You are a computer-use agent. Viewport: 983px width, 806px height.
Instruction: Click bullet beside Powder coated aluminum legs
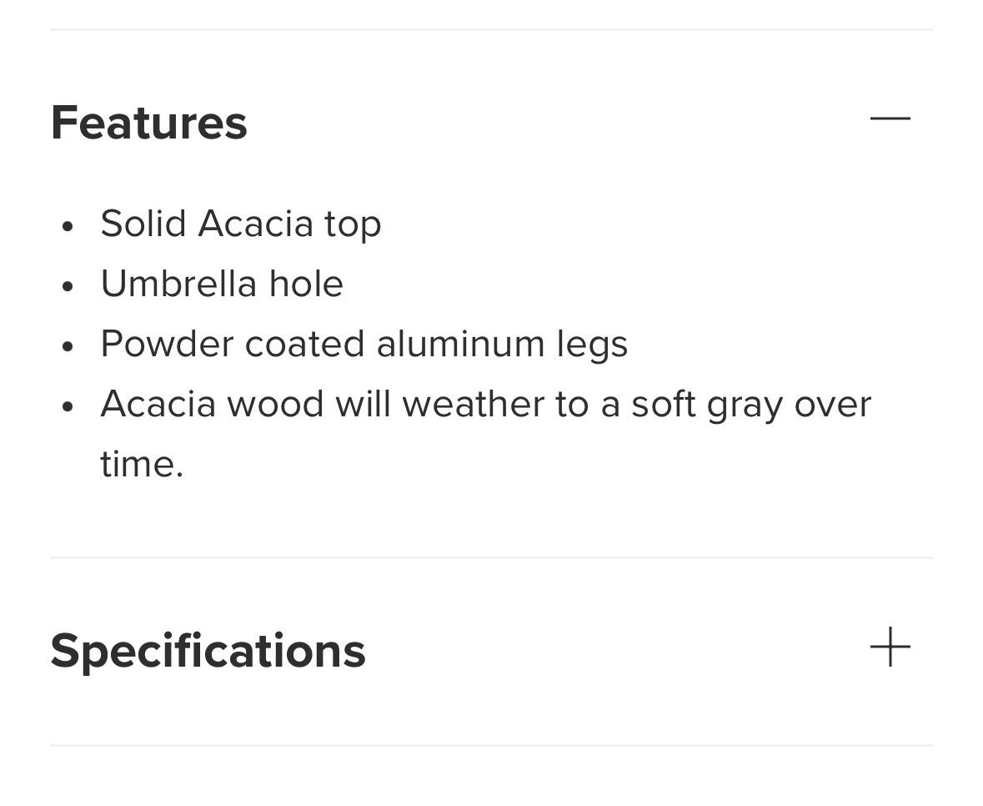tap(68, 345)
